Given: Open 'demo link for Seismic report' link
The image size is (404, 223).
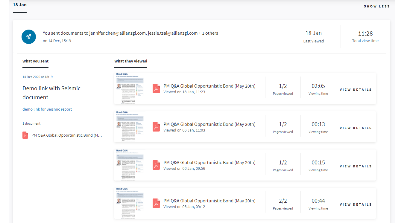Looking at the screenshot, I should 47,109.
